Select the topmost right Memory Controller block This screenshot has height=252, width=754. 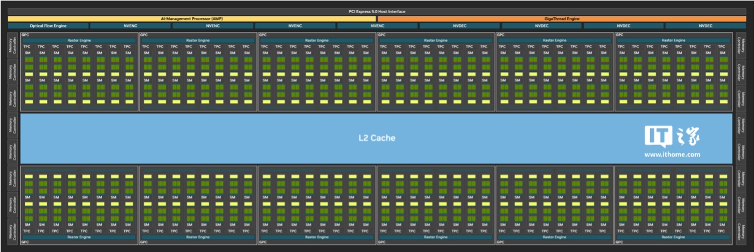click(740, 45)
